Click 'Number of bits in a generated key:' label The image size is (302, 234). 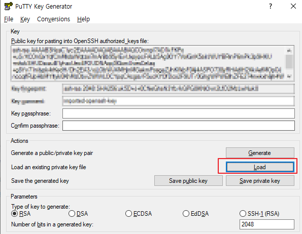(x=52, y=224)
